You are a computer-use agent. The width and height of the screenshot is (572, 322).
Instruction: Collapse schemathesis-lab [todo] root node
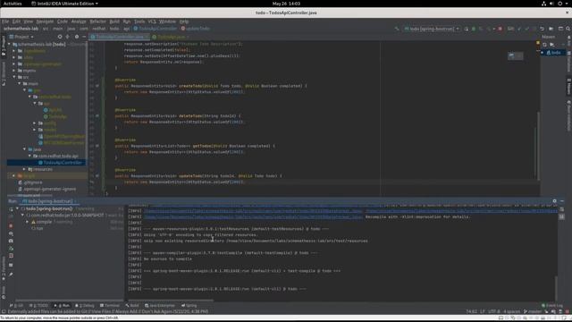click(x=10, y=44)
